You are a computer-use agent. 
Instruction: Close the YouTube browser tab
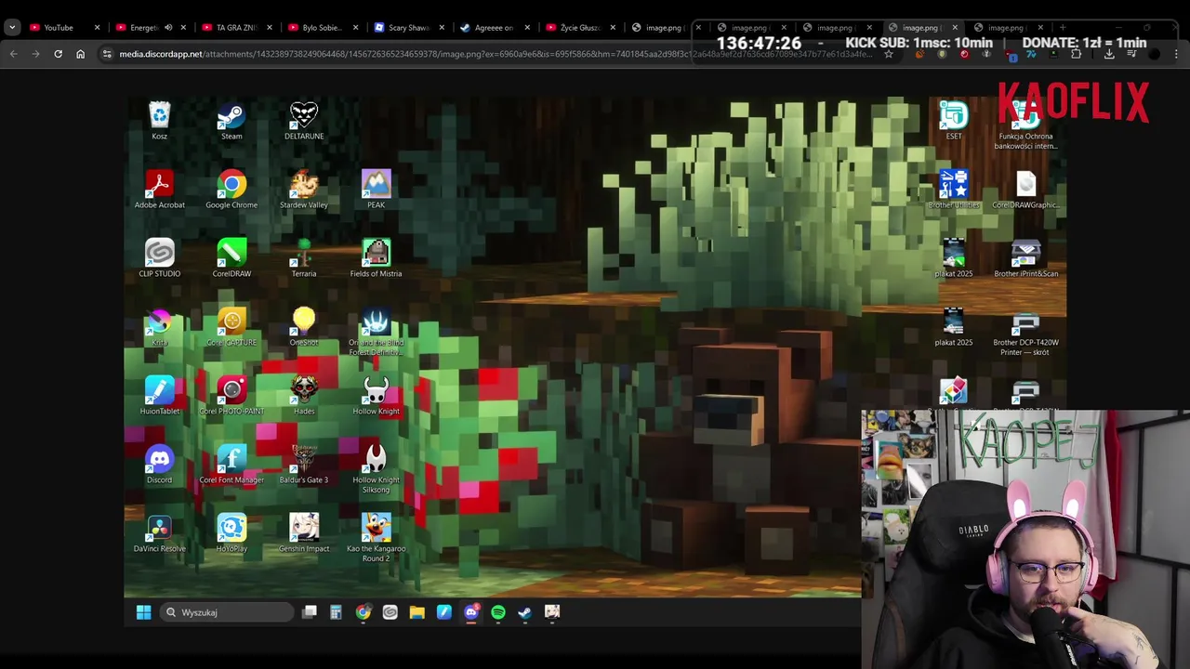[97, 27]
